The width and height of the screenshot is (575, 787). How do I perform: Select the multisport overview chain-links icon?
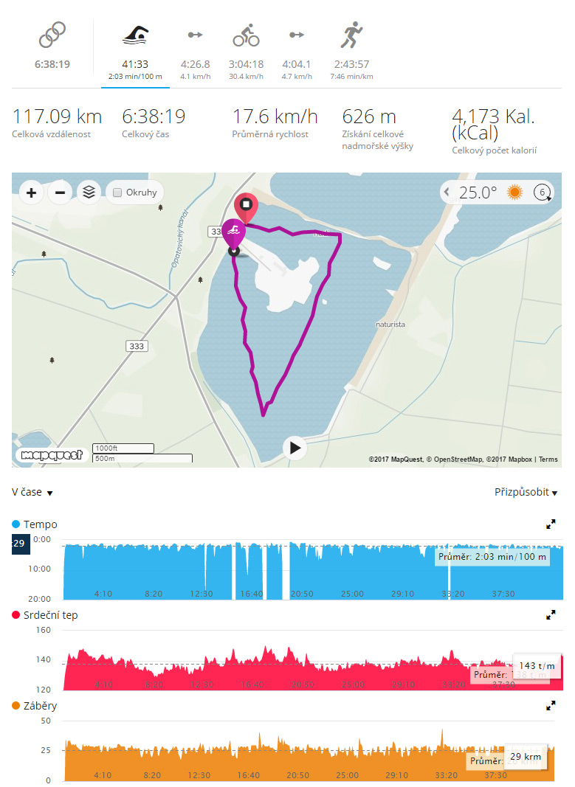point(52,35)
